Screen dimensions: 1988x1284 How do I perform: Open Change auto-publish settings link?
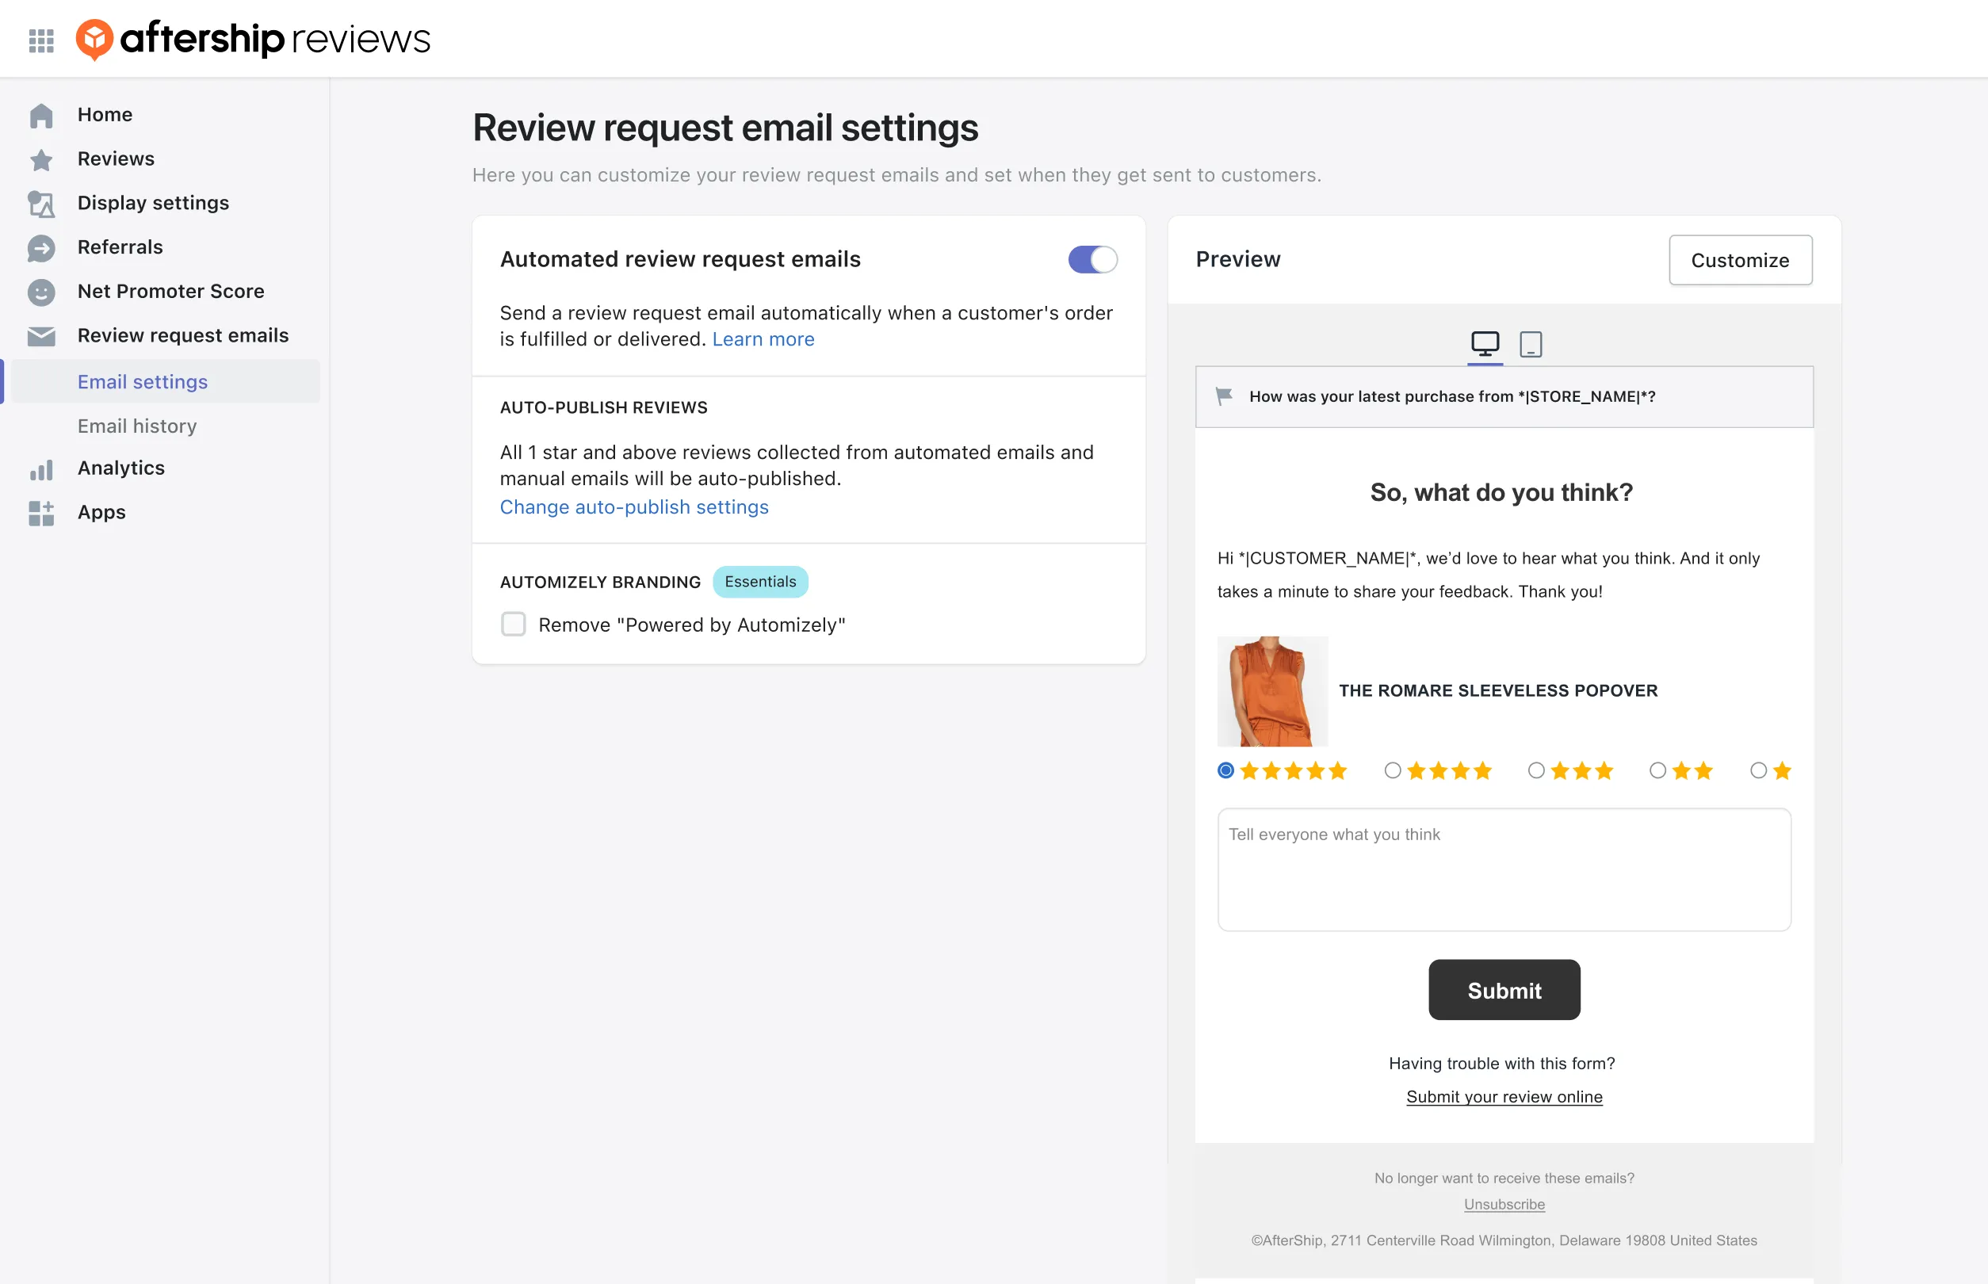[x=634, y=507]
